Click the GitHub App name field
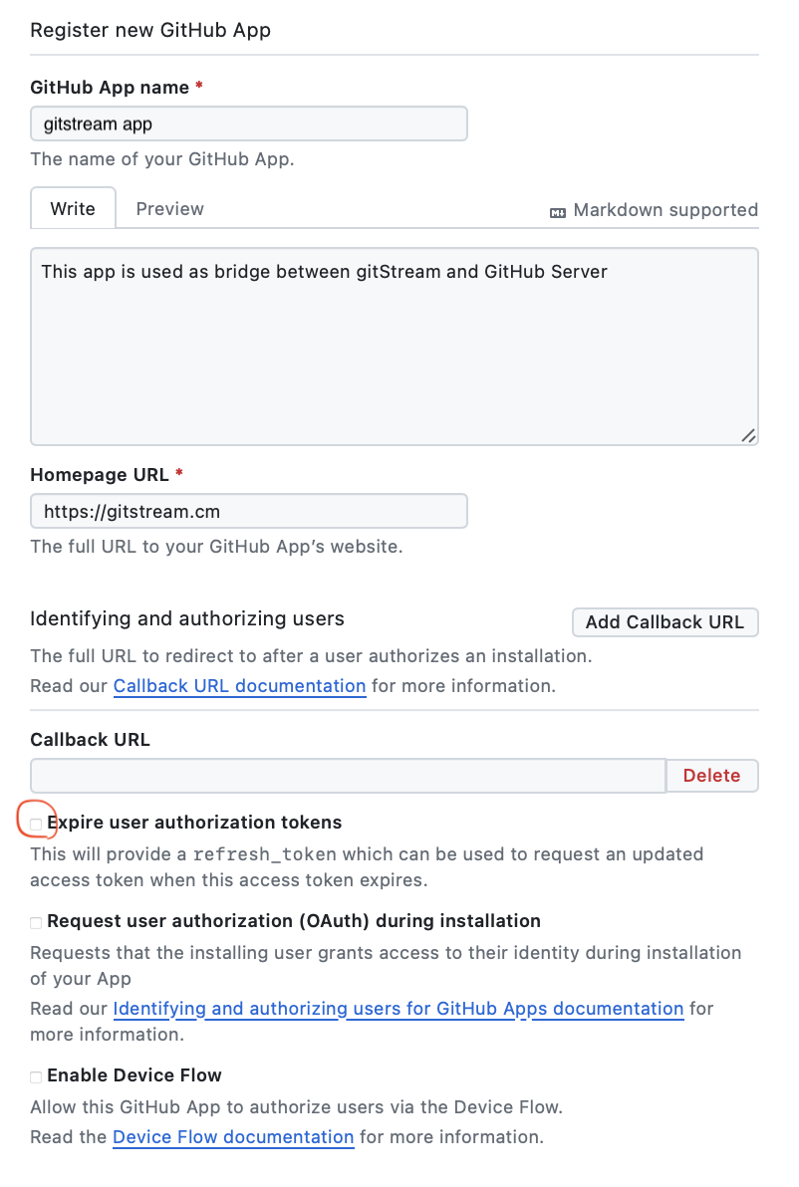 [x=248, y=123]
